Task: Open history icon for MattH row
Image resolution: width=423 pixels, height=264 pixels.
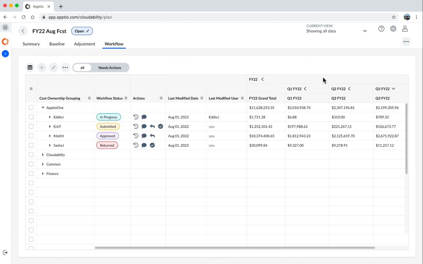Action: [x=136, y=136]
